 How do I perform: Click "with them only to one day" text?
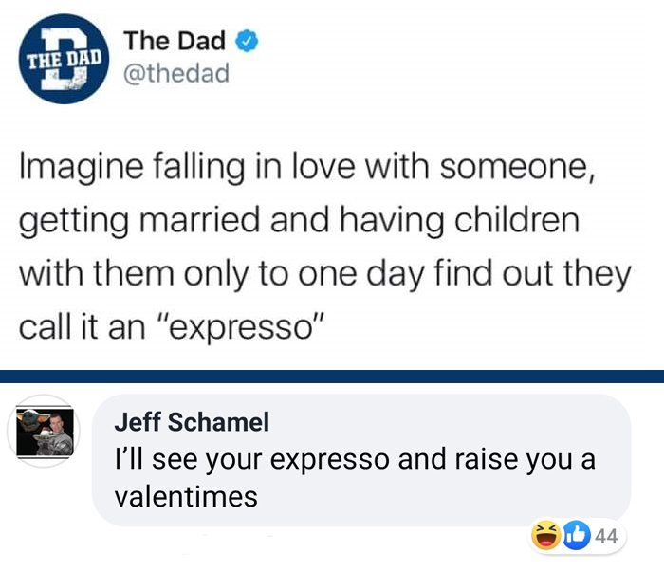point(221,273)
